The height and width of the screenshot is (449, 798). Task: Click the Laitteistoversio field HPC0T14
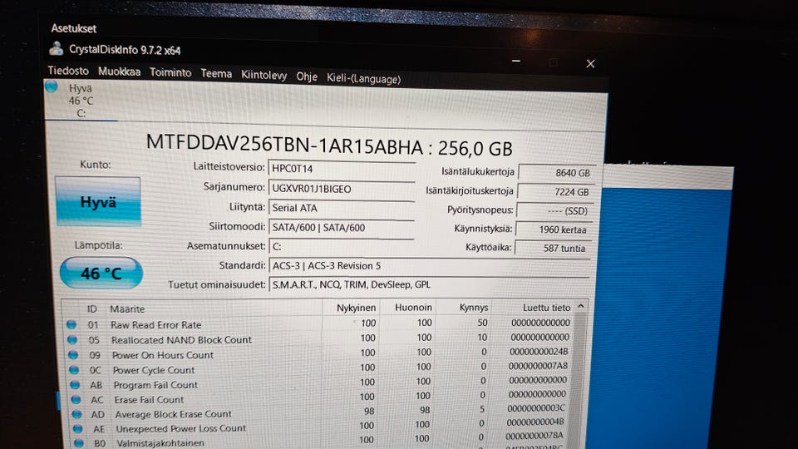342,169
